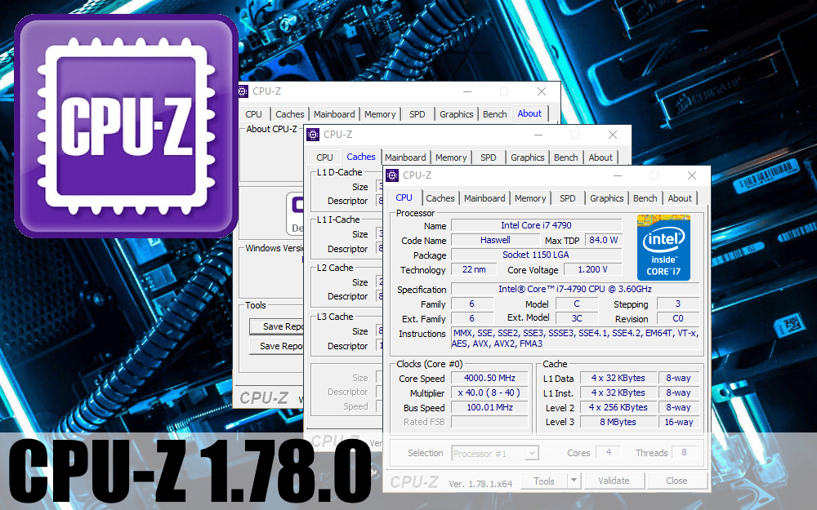
Task: Click the Max TDP value 84.0 W
Action: click(x=604, y=240)
